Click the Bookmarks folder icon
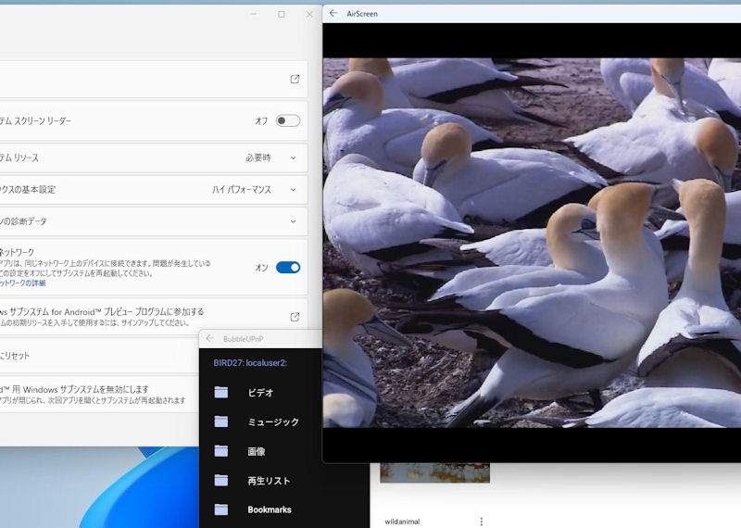Screen dimensions: 741x528 pos(221,509)
